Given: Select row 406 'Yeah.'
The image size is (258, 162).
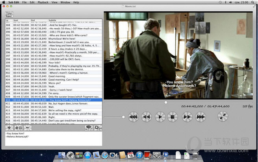Looking at the screenshot, I should point(54,87).
